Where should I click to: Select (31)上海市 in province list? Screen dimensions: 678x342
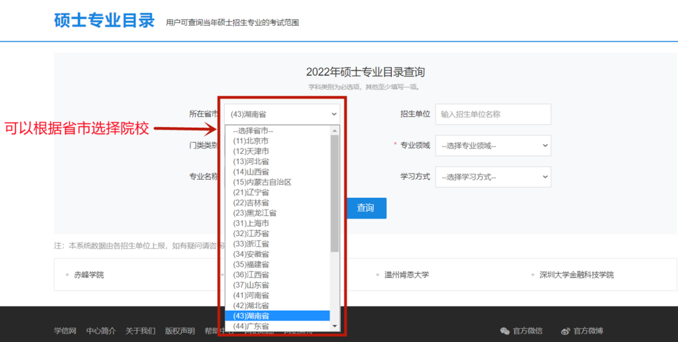click(277, 224)
